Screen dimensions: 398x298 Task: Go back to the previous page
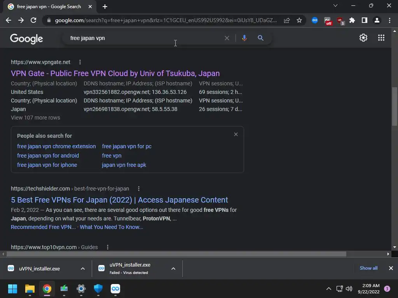click(9, 20)
